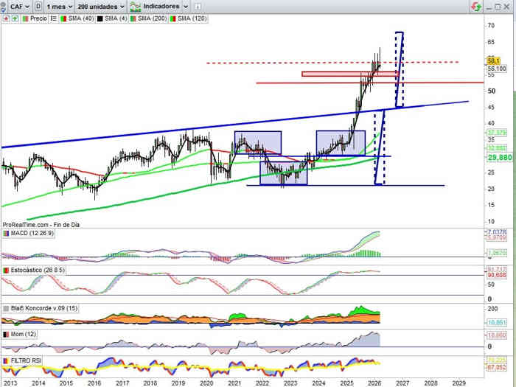The width and height of the screenshot is (516, 387).
Task: Open the Estocástico (26 8 5) label
Action: [x=37, y=271]
